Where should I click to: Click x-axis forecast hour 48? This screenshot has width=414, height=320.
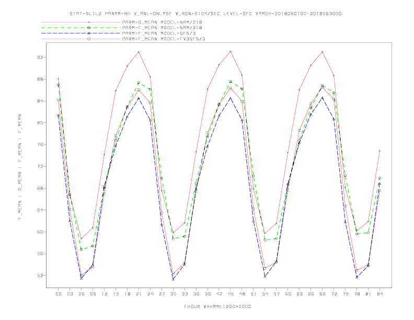coord(242,294)
